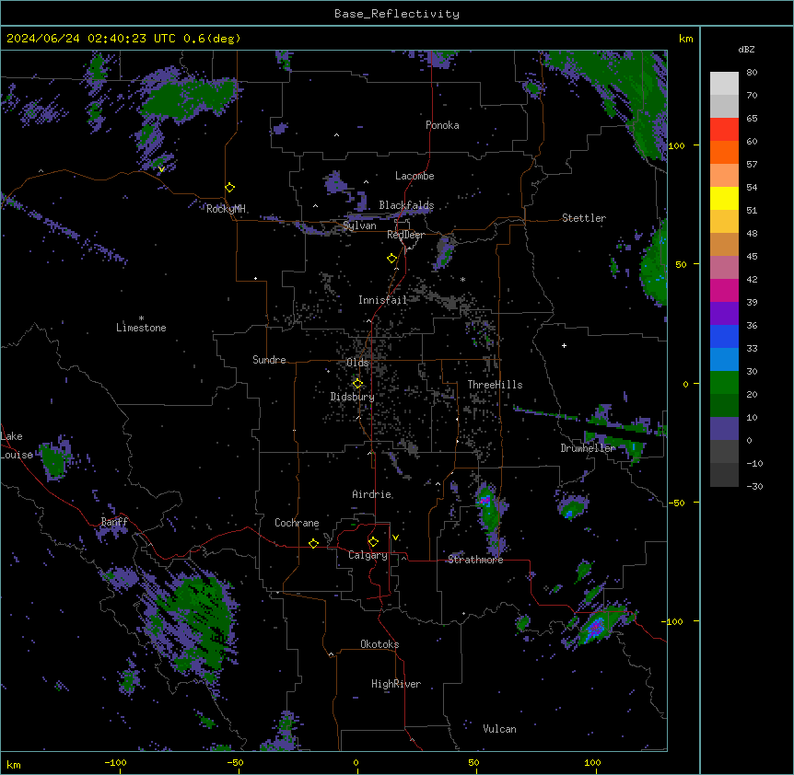Click the Lake Louise label
Screen dimensions: 794x775
[15, 445]
